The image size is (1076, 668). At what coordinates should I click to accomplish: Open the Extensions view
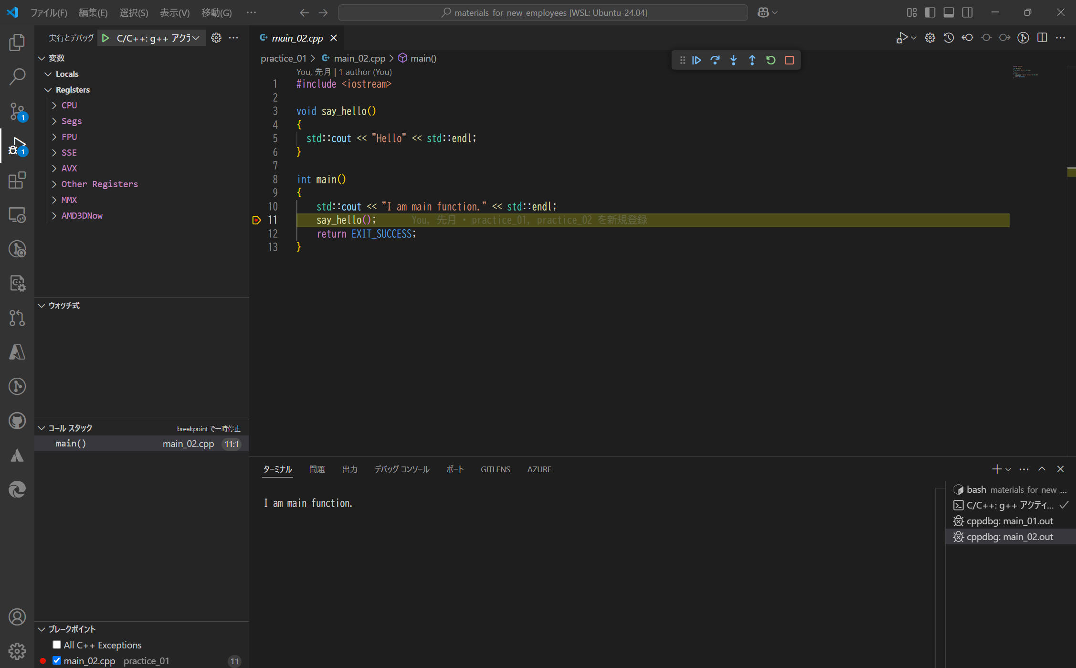[17, 180]
